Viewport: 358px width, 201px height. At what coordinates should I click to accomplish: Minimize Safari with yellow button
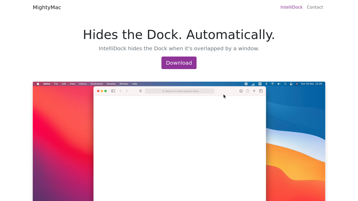(102, 91)
